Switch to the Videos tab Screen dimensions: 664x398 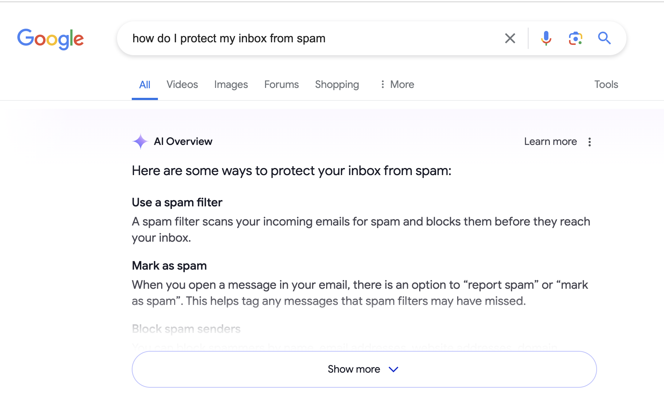pos(182,85)
